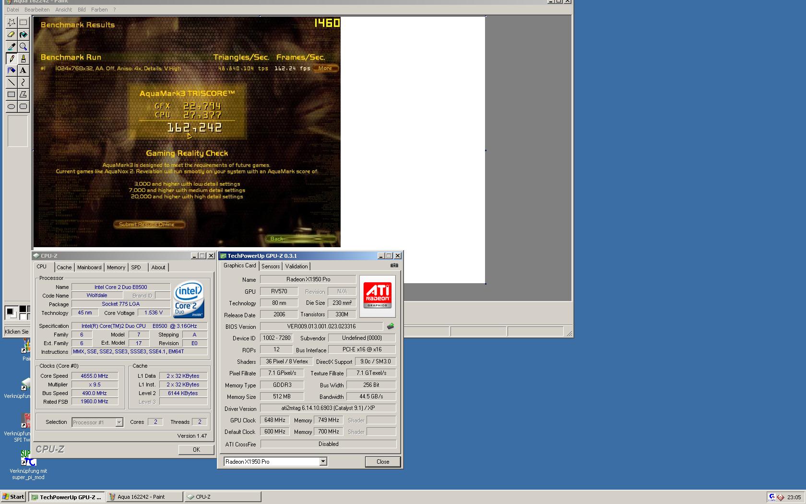This screenshot has height=504, width=806.
Task: Select the Free-Form Select tool in Paint
Action: point(11,23)
